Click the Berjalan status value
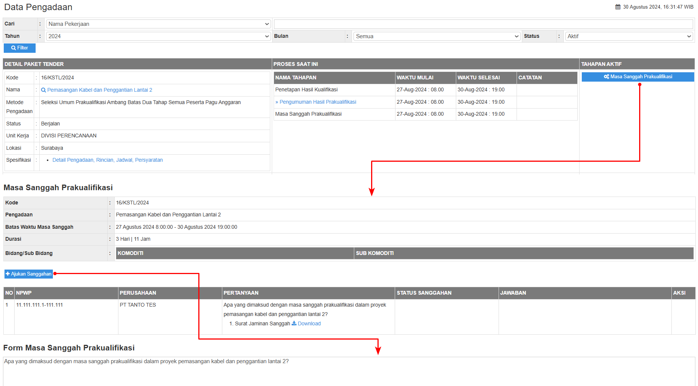Screen dimensions: 698x386 click(x=50, y=124)
